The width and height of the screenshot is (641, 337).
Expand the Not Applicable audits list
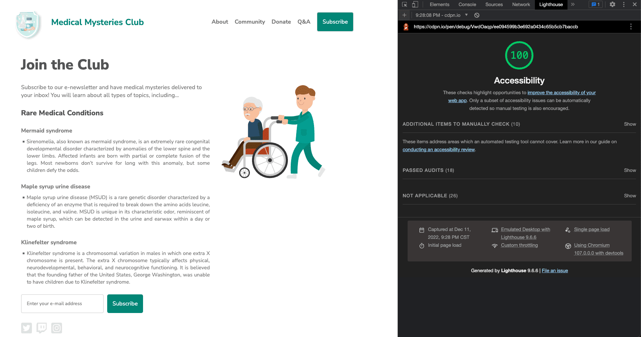tap(630, 196)
